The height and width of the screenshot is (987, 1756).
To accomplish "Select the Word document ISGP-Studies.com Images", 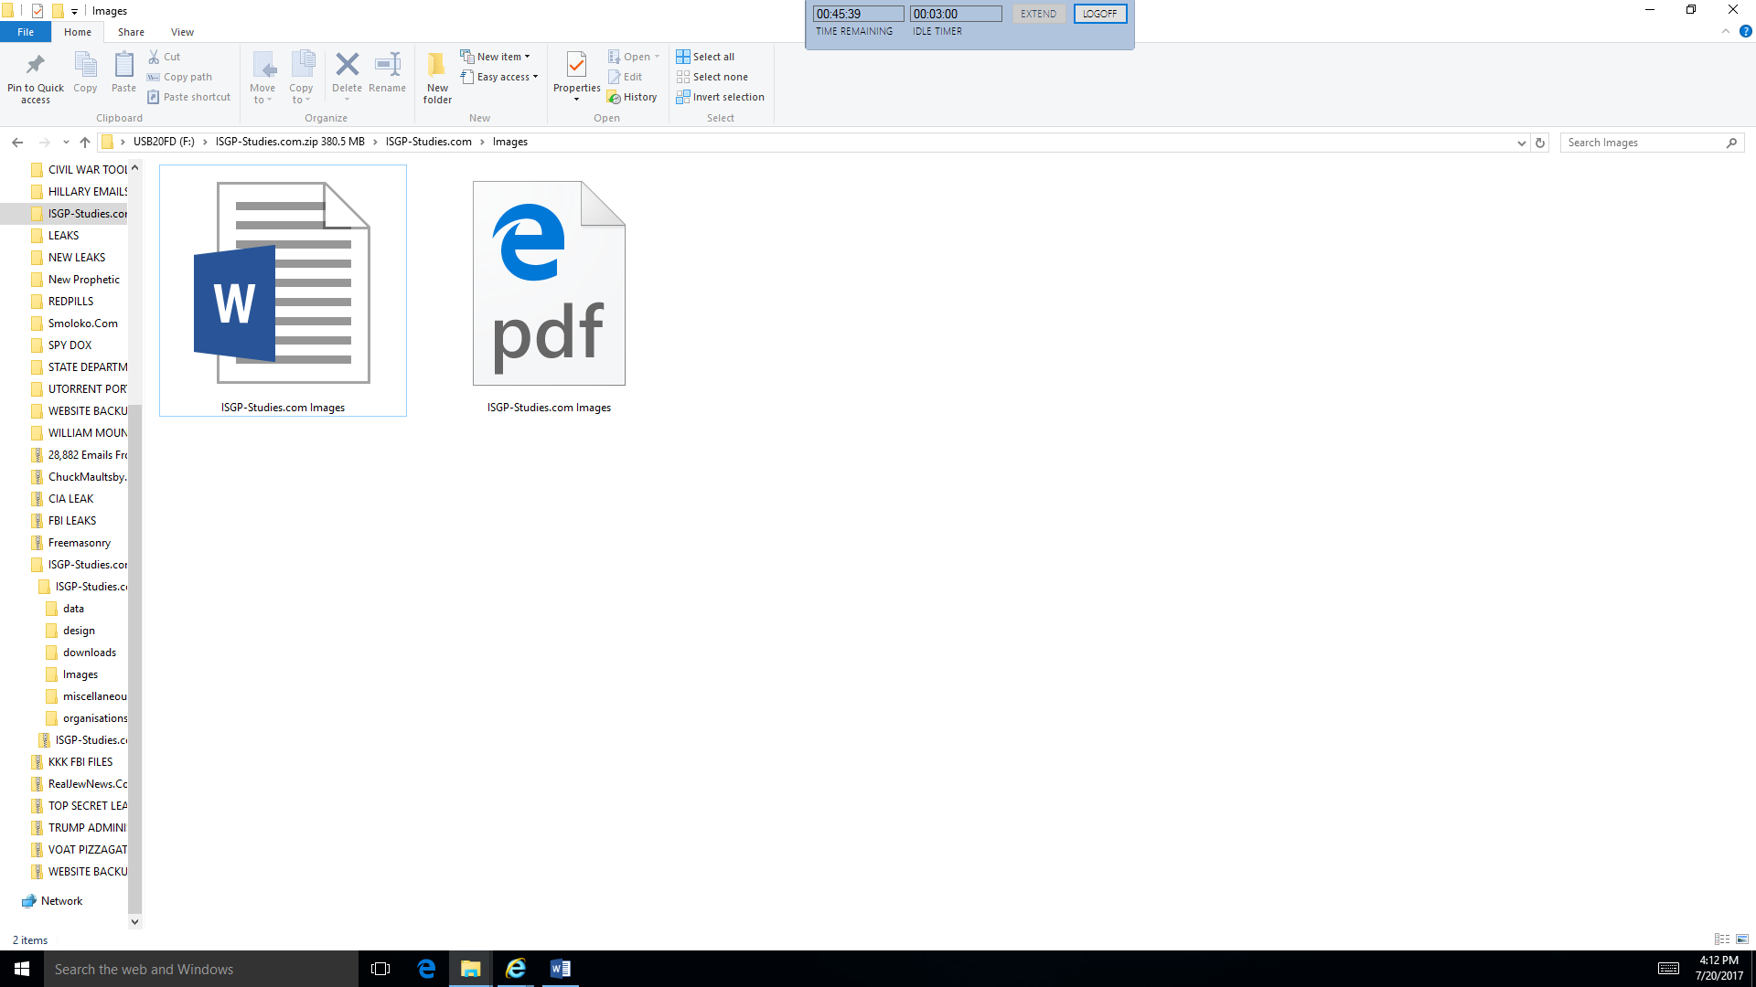I will pyautogui.click(x=283, y=291).
